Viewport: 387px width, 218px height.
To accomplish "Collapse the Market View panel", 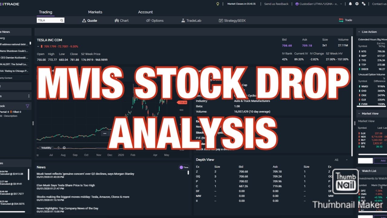I will tap(359, 114).
